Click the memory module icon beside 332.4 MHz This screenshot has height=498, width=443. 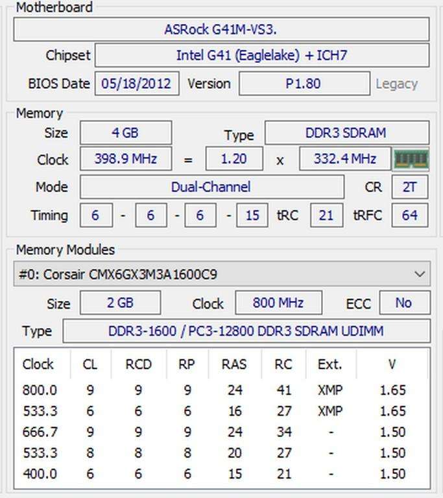click(411, 159)
